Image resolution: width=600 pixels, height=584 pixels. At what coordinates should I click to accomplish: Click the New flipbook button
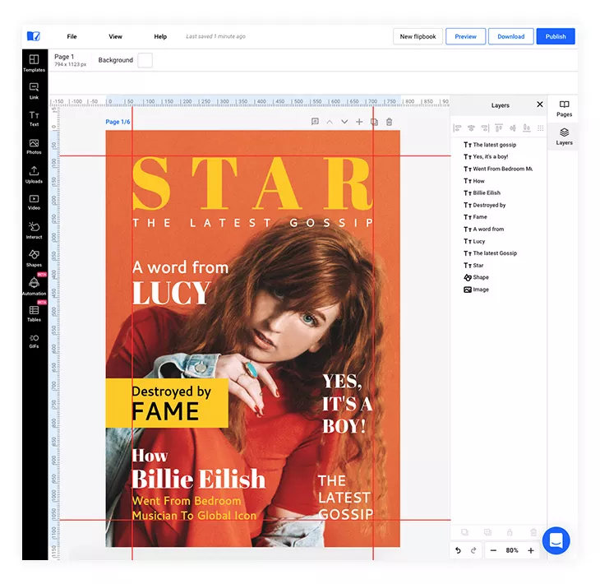click(418, 36)
